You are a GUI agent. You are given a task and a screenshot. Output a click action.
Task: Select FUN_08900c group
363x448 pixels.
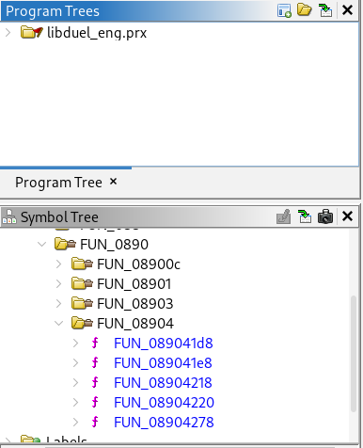(x=138, y=264)
